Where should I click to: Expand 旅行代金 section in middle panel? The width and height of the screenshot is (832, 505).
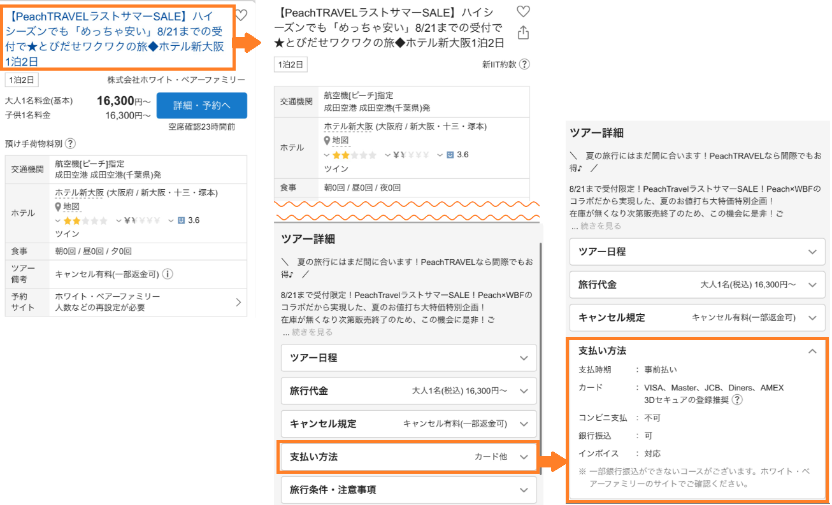tap(409, 391)
